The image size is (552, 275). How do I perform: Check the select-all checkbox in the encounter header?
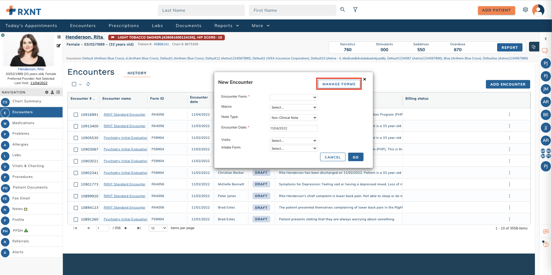[x=74, y=84]
